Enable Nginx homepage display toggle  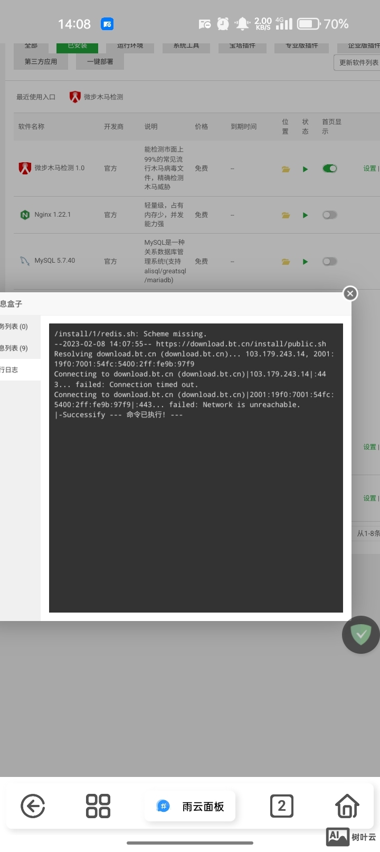pos(330,215)
